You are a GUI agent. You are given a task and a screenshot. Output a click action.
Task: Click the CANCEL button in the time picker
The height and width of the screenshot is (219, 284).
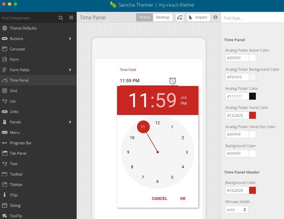(x=159, y=199)
